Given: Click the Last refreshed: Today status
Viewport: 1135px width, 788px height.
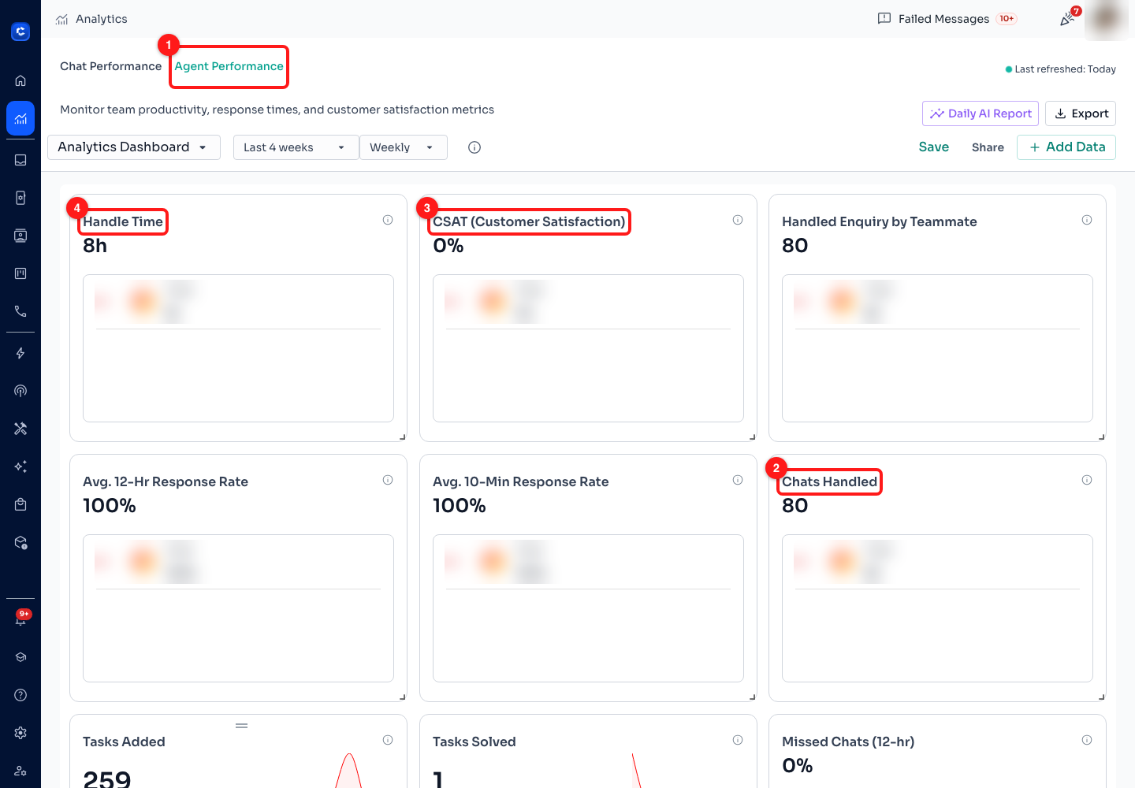Looking at the screenshot, I should (1061, 69).
